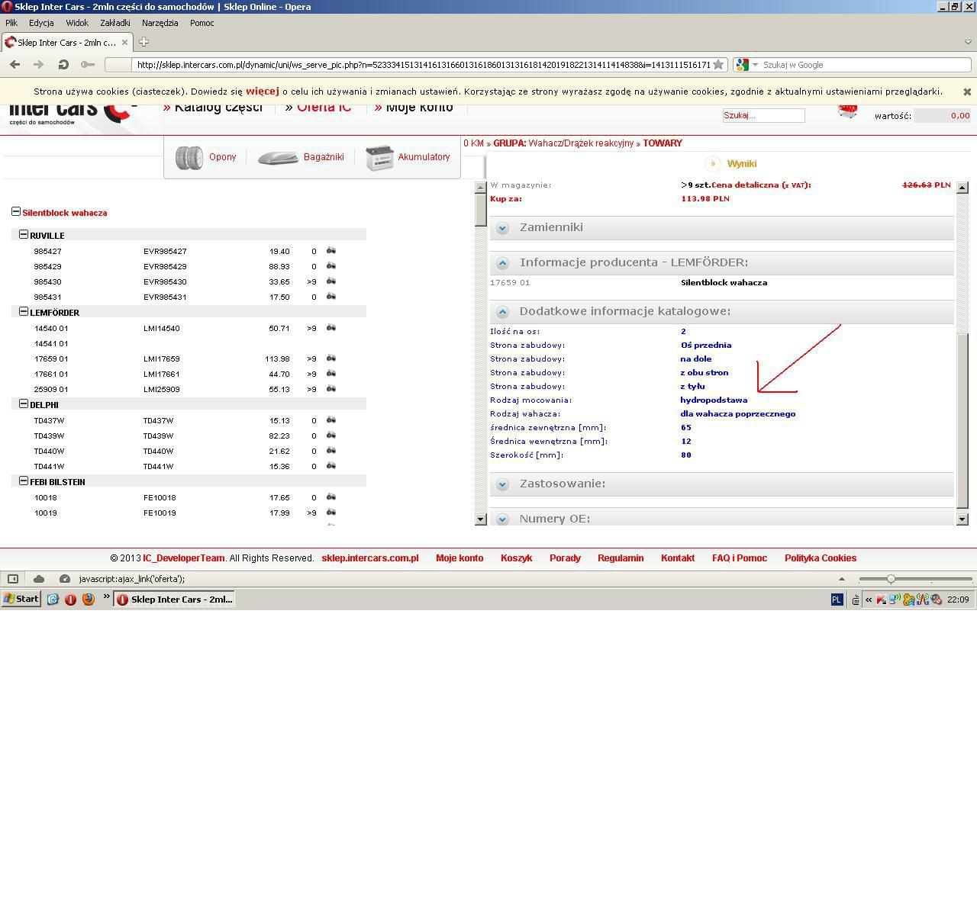977x913 pixels.
Task: Open the Pomoc menu
Action: click(202, 23)
